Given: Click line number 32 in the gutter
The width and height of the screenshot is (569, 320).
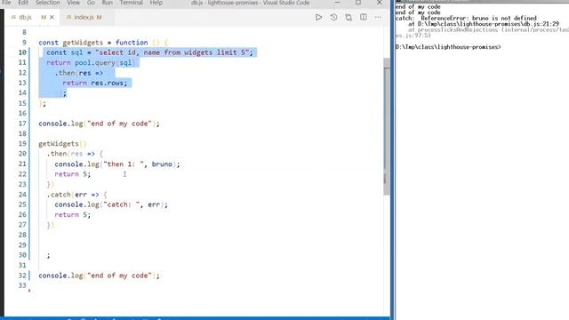Looking at the screenshot, I should (x=22, y=276).
